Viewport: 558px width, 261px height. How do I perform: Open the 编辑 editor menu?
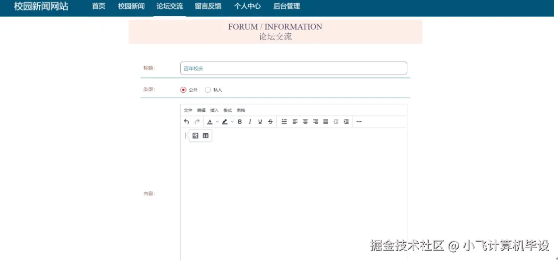click(x=201, y=111)
